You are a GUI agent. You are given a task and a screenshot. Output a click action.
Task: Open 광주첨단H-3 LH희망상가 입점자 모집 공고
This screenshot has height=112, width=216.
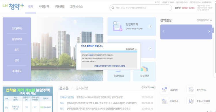100,97
